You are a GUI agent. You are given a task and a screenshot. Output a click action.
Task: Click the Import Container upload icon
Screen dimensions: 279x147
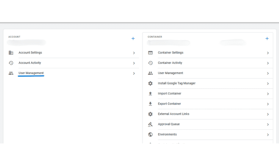point(150,93)
